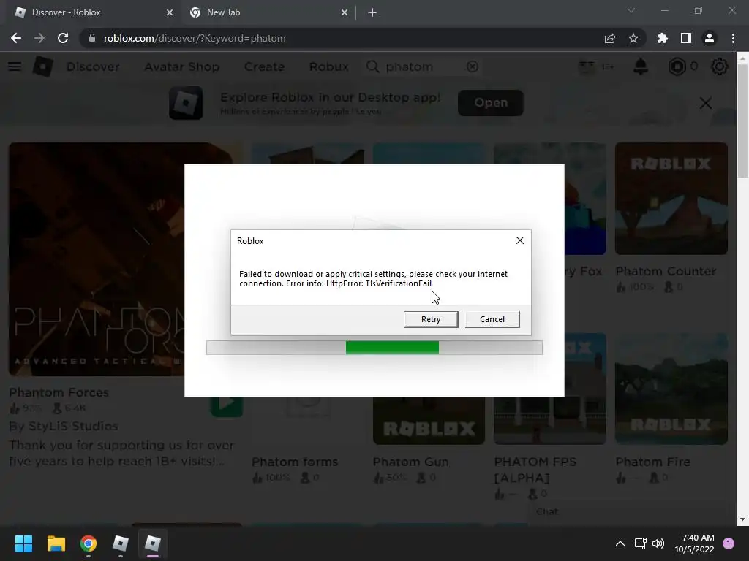Open Chrome extensions puzzle icon
The height and width of the screenshot is (561, 749).
coord(662,38)
